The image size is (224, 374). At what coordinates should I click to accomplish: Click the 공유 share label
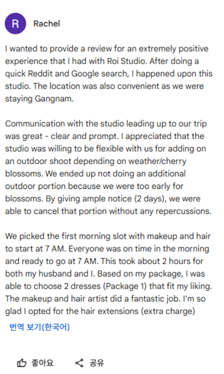point(97,363)
